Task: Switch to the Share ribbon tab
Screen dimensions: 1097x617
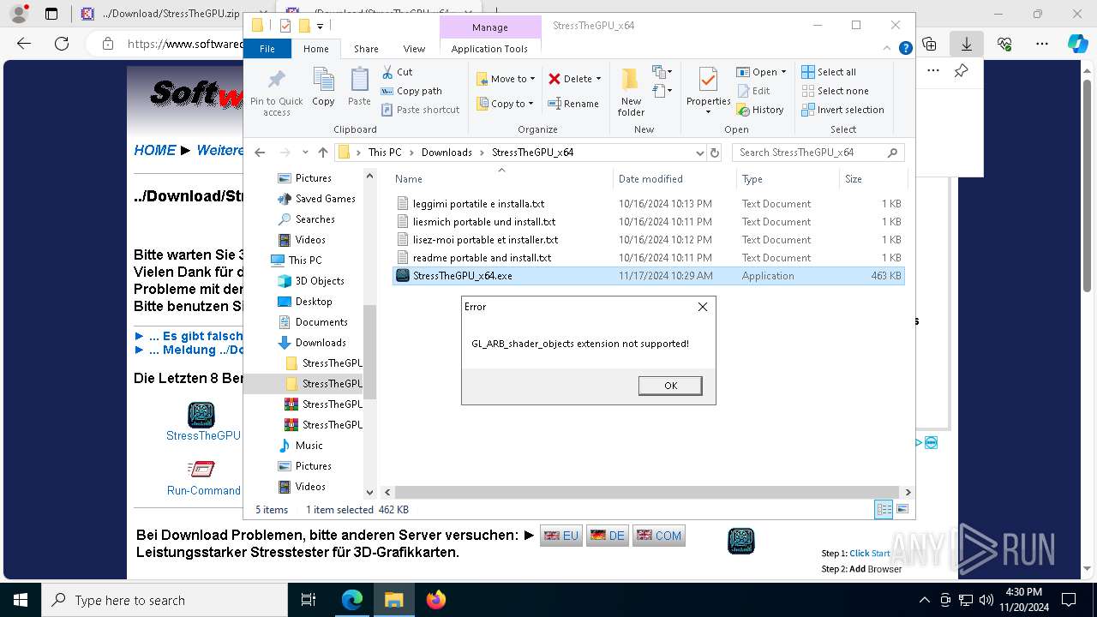Action: [x=366, y=49]
